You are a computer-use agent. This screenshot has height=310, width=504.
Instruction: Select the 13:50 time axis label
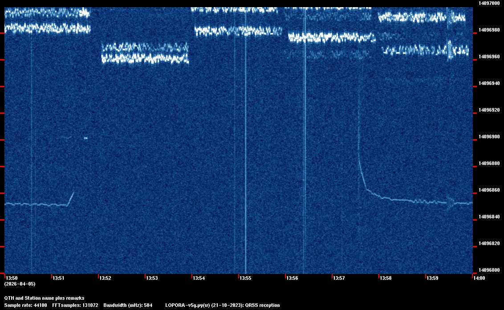12,278
